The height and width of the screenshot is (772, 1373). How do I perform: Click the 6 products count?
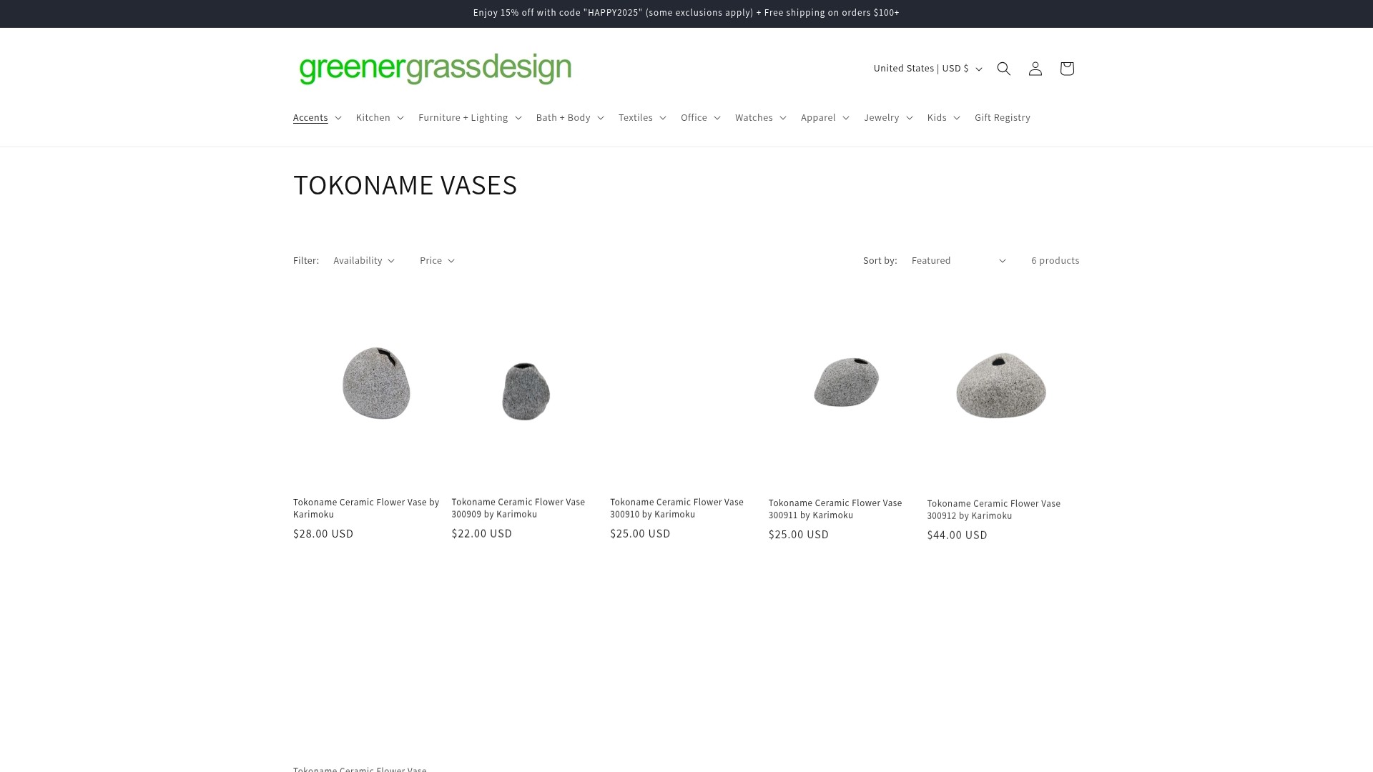[1055, 260]
